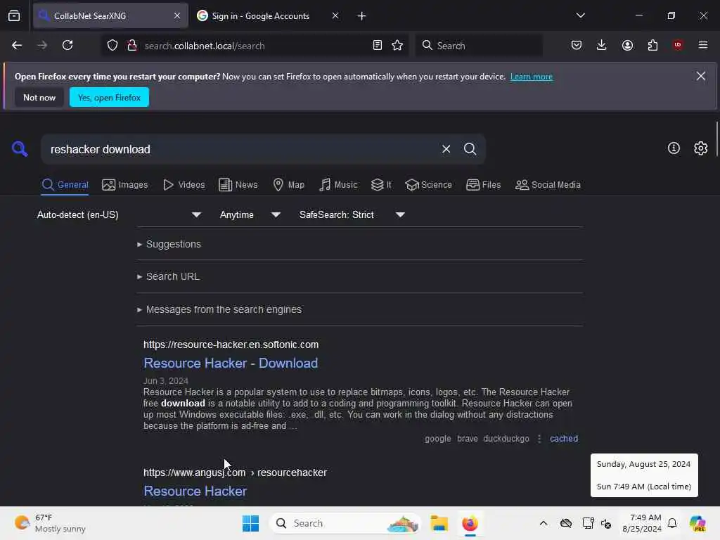Clear the reshacker download query
720x540 pixels.
point(446,149)
